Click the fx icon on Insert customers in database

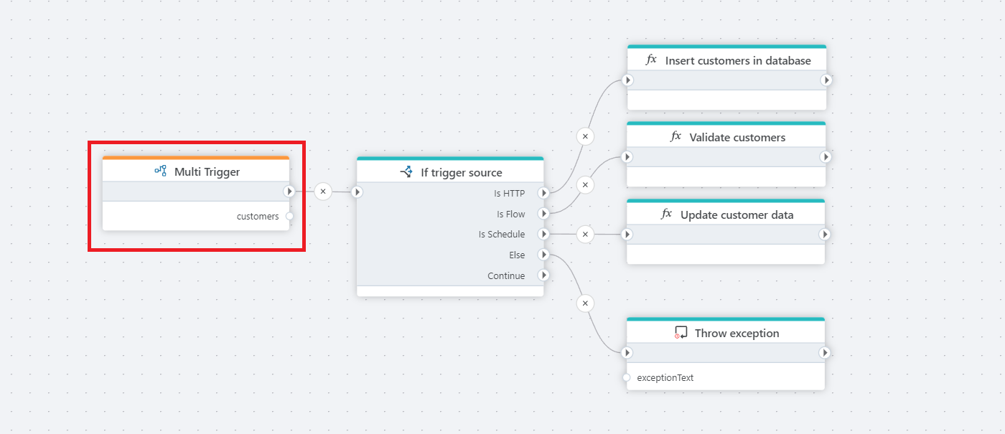coord(652,60)
